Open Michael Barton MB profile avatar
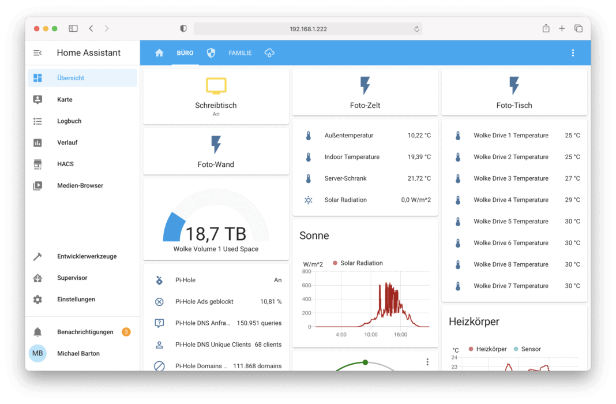This screenshot has width=616, height=404. [37, 353]
